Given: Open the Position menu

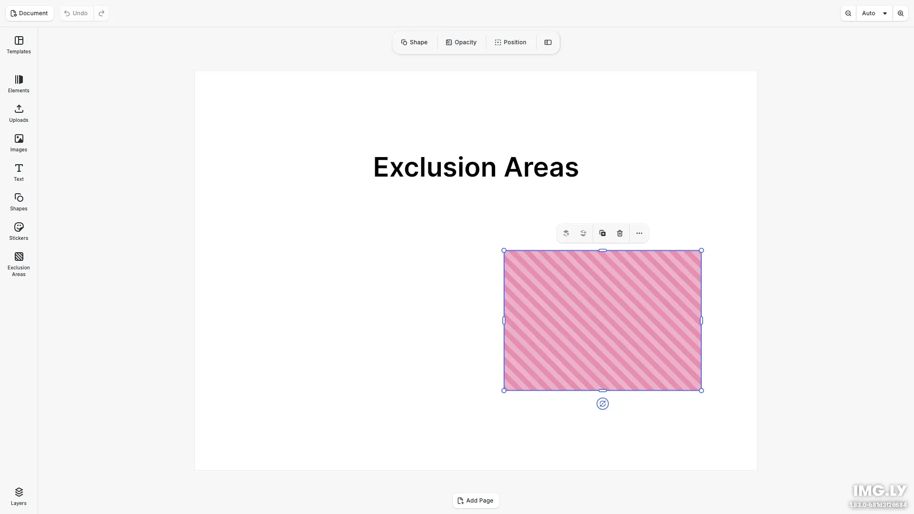Looking at the screenshot, I should pyautogui.click(x=511, y=42).
